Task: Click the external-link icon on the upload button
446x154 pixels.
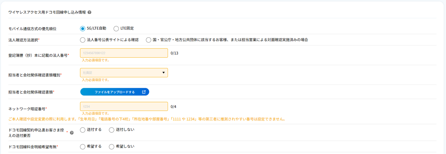Action: click(x=144, y=92)
